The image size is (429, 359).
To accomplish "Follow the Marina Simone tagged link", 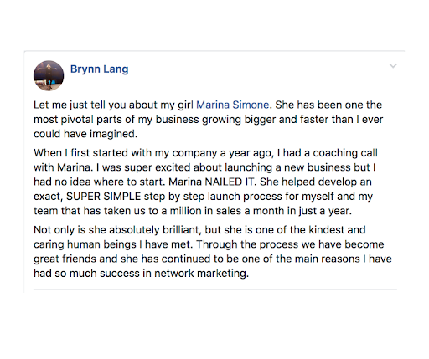I will pyautogui.click(x=232, y=105).
